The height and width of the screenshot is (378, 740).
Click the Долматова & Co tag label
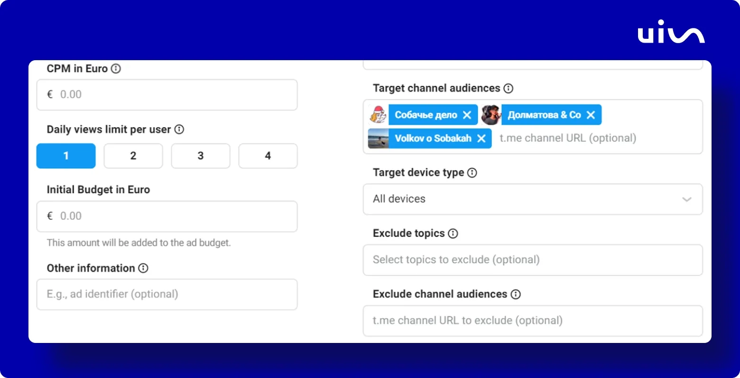pyautogui.click(x=544, y=115)
